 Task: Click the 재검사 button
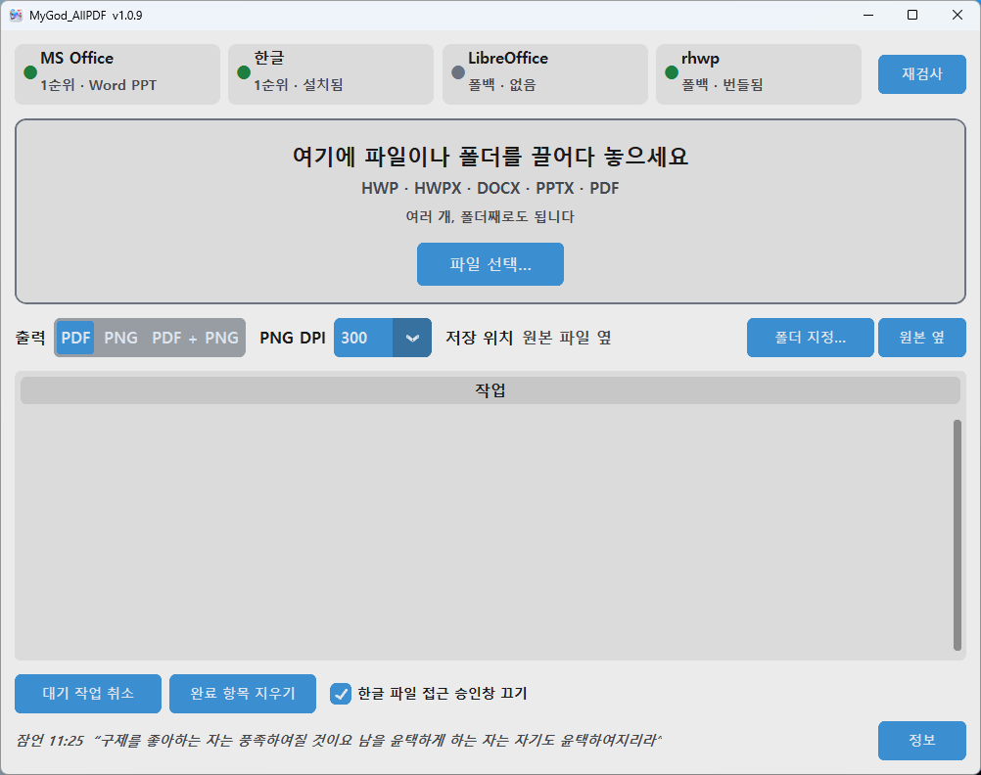pos(921,73)
